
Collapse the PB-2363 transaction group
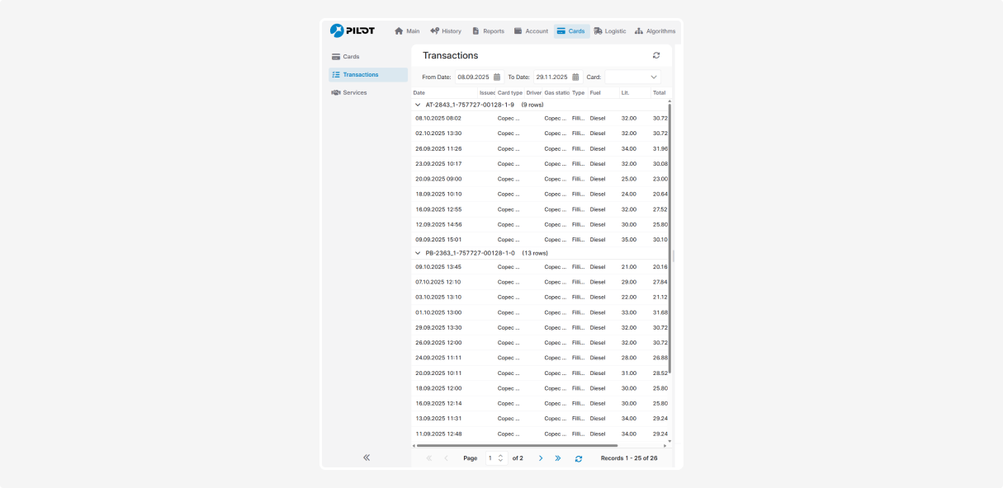tap(418, 253)
